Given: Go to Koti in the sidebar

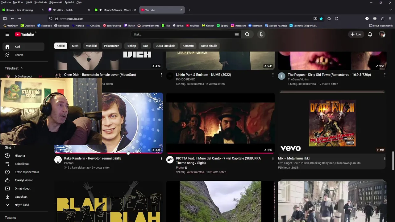Looking at the screenshot, I should (x=23, y=47).
